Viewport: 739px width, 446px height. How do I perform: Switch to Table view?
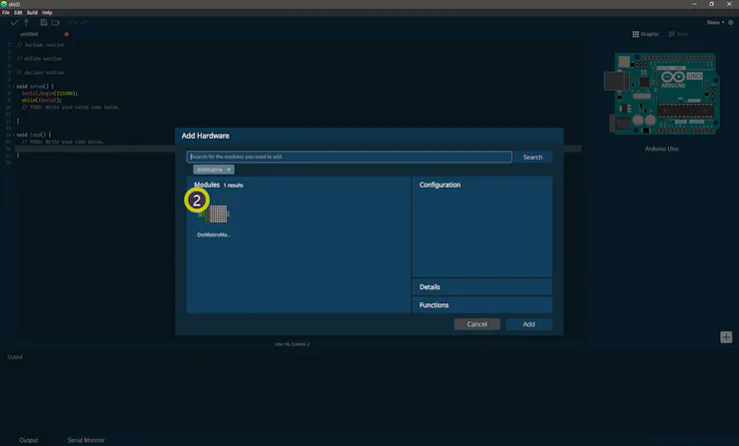[678, 34]
